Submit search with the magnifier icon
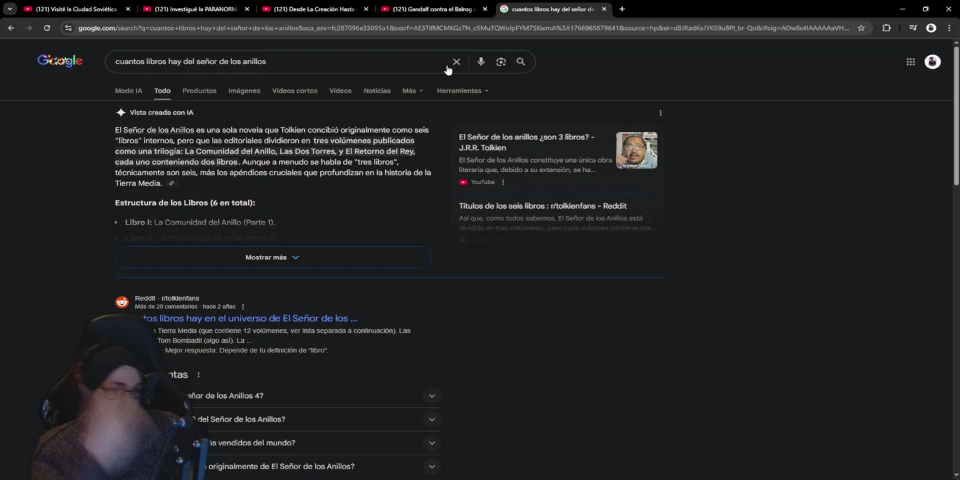Screen dimensions: 960x480 [521, 61]
